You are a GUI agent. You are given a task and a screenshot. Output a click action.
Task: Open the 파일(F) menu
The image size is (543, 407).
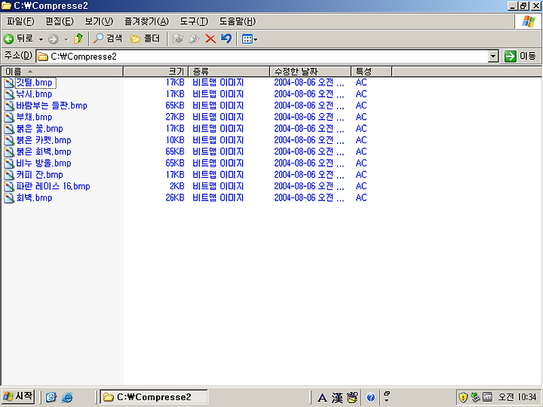pyautogui.click(x=20, y=21)
